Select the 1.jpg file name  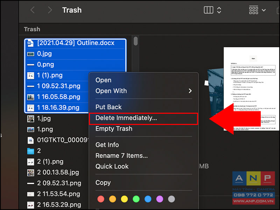44,119
